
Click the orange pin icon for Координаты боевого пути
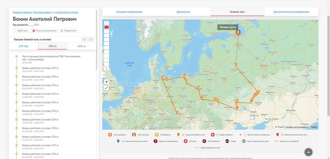click(178, 135)
